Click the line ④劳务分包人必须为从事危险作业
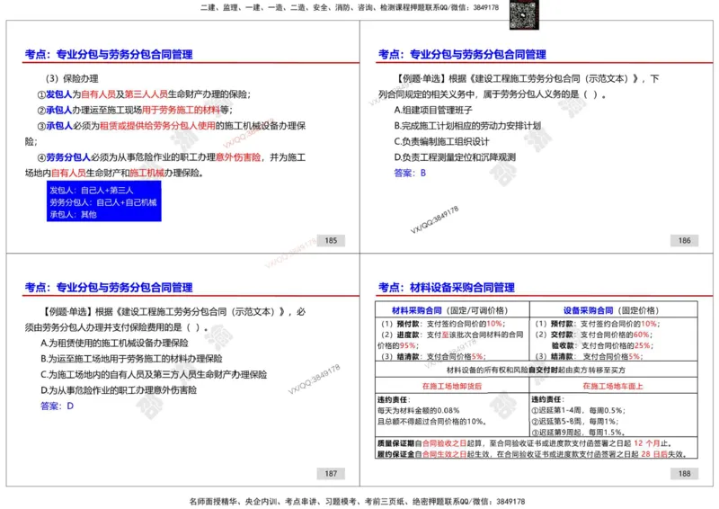This screenshot has width=719, height=509. click(x=171, y=157)
